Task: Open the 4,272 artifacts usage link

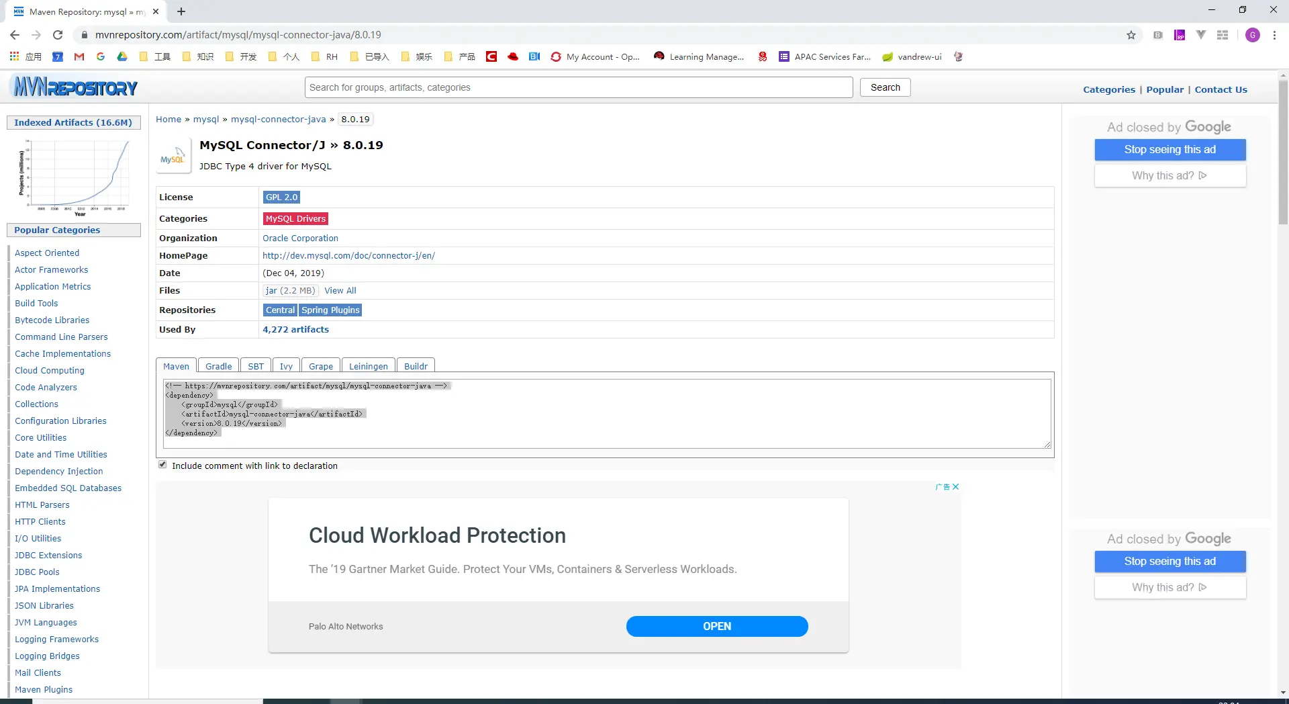Action: pyautogui.click(x=295, y=330)
